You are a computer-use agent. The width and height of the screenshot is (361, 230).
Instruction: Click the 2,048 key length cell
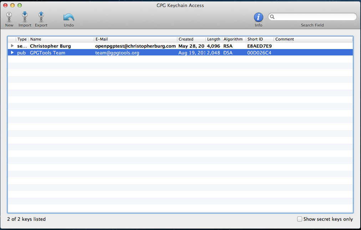213,53
